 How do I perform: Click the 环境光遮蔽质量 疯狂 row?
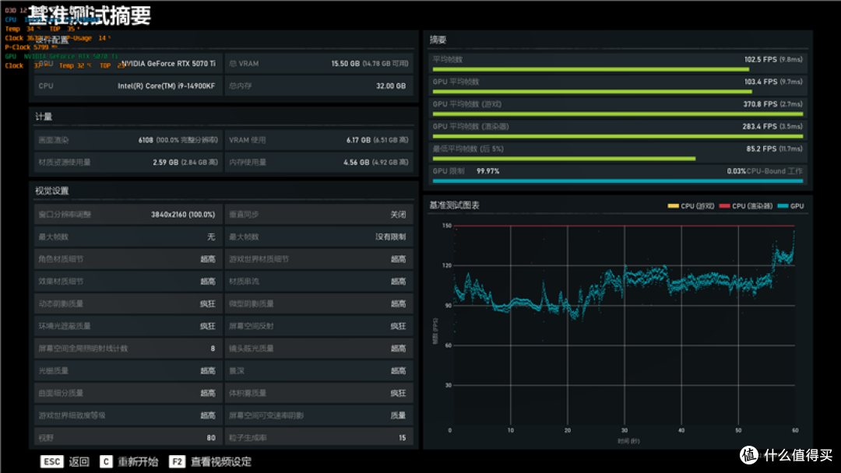(x=128, y=326)
